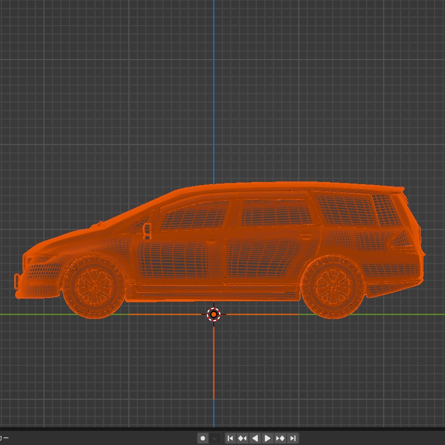445x445 pixels.
Task: Open the auto-keying options dropdown
Action: pyautogui.click(x=214, y=438)
